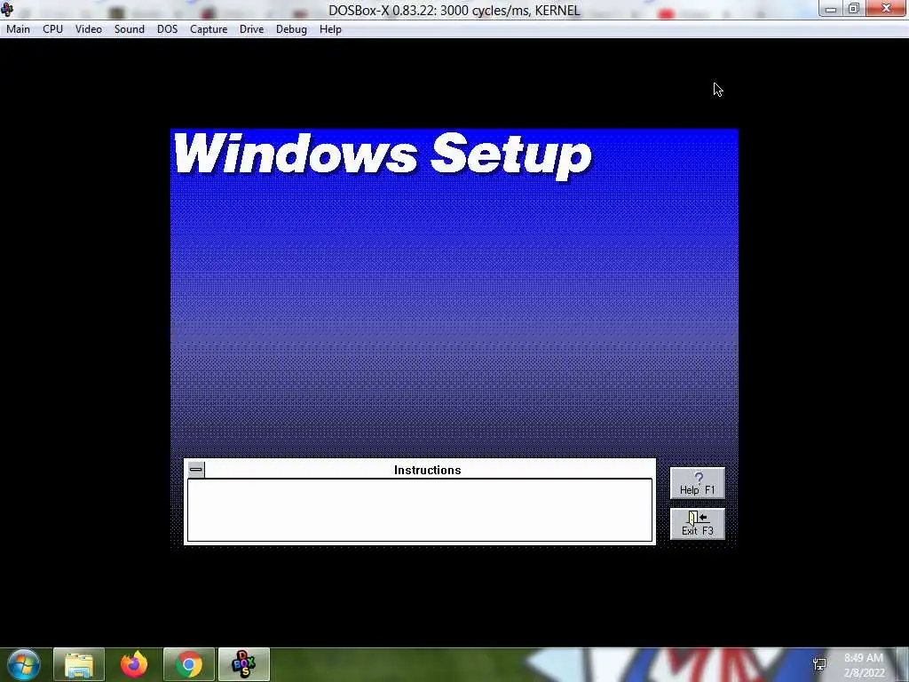The width and height of the screenshot is (909, 682).
Task: Open the Instructions window control menu box
Action: [x=196, y=469]
